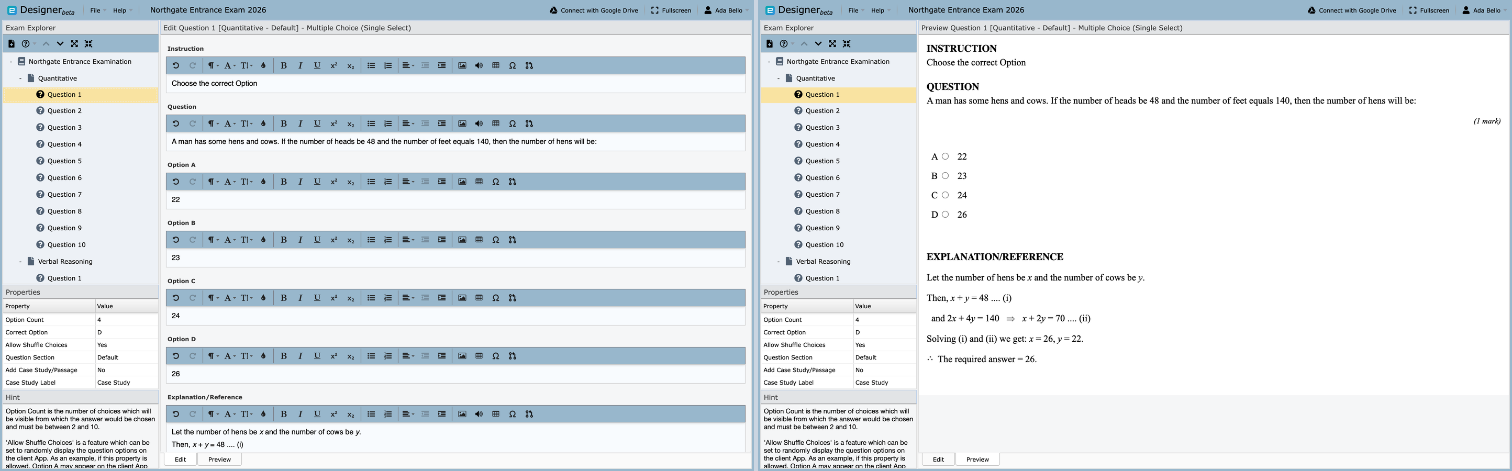The height and width of the screenshot is (471, 1512).
Task: Click expand all icon in left Exam Explorer
Action: click(74, 43)
